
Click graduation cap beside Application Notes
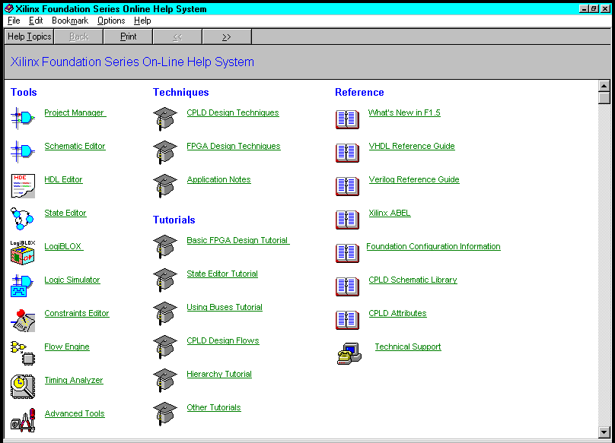(165, 185)
